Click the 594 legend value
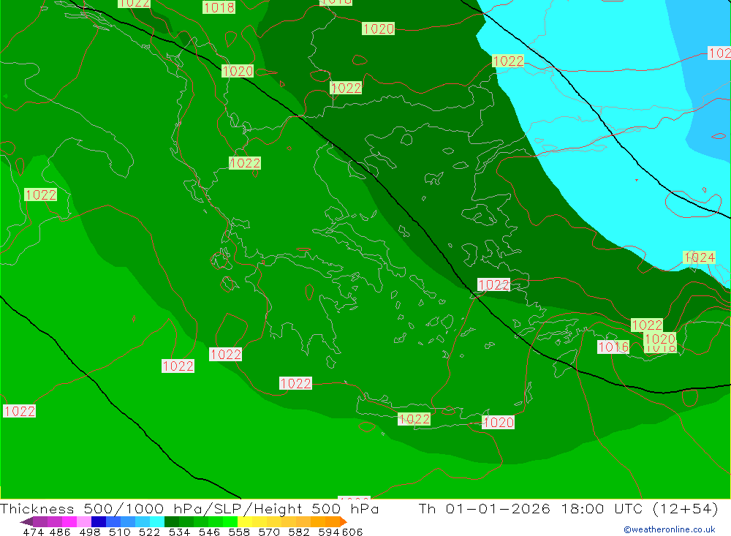This screenshot has height=536, width=731. coord(329,532)
